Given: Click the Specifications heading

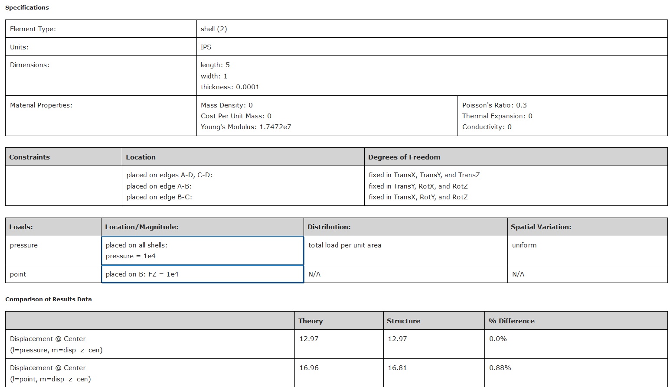Looking at the screenshot, I should coord(27,8).
